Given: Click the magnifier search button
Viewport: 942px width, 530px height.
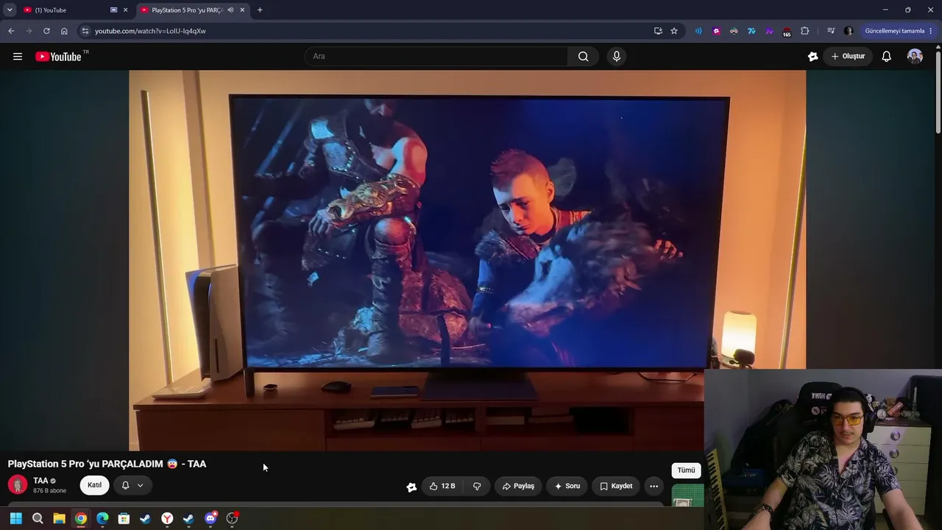Looking at the screenshot, I should 583,57.
